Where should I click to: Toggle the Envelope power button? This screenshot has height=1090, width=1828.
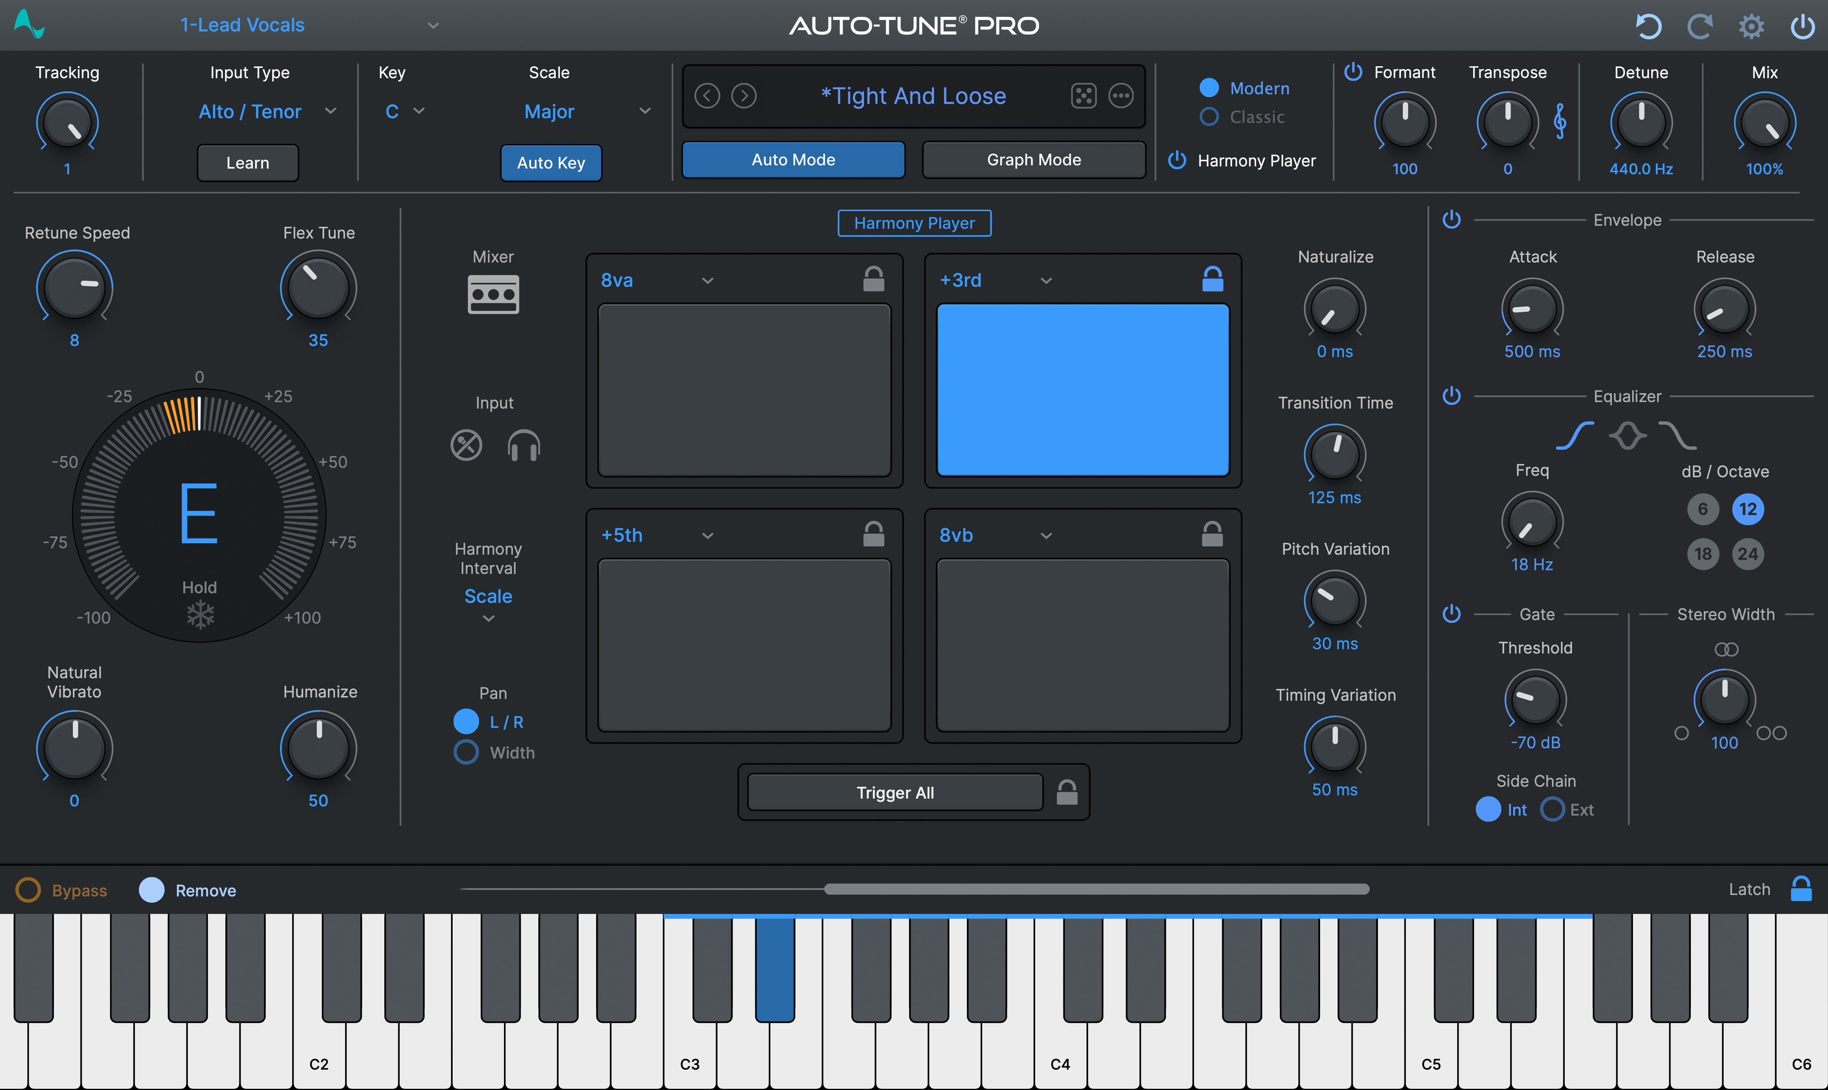click(x=1452, y=219)
